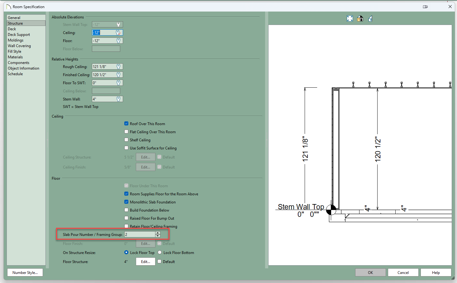
Task: Click the title bar dock icon
Action: pos(425,7)
